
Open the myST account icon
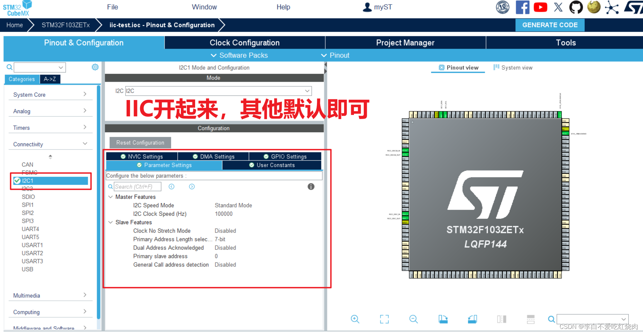pyautogui.click(x=367, y=7)
